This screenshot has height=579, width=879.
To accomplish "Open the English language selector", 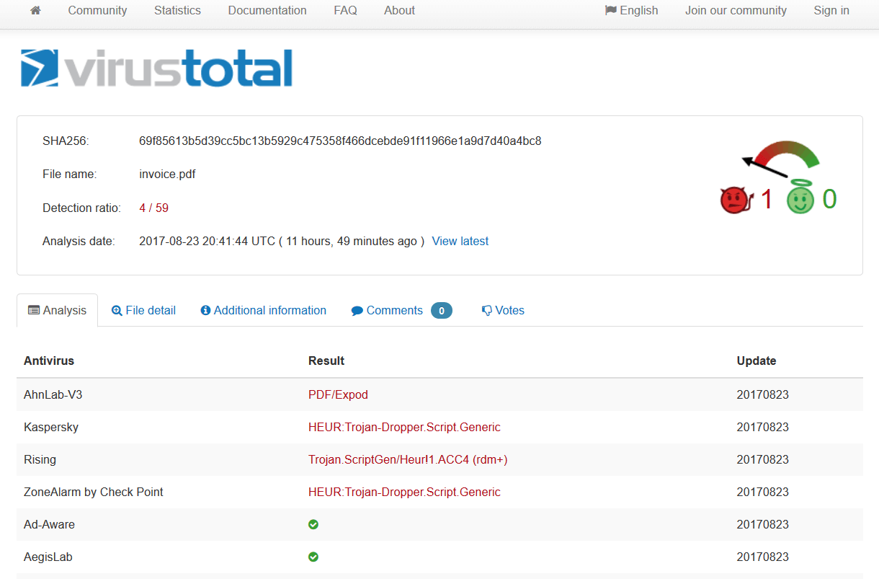I will pos(631,11).
